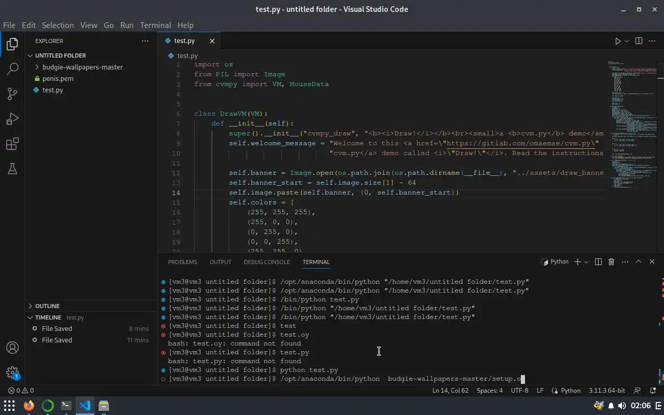Open the Selection menu
This screenshot has width=664, height=415.
pos(58,25)
